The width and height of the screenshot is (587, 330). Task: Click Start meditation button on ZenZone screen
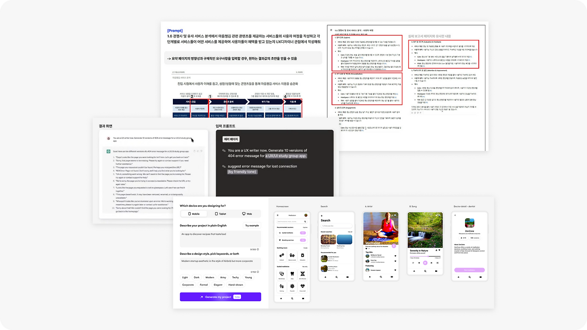point(470,270)
